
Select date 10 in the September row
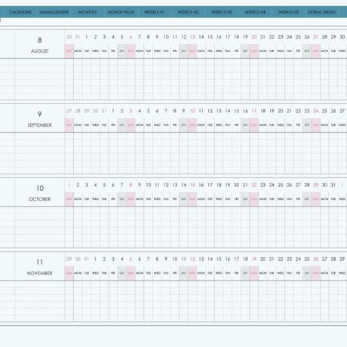(192, 111)
